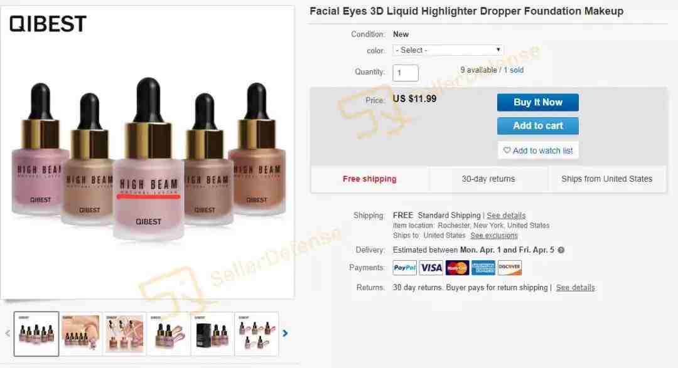Open returns See details link
The image size is (678, 368).
[x=576, y=288]
